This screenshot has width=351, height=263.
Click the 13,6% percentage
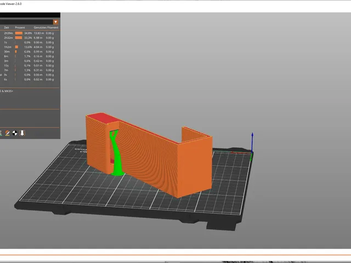pyautogui.click(x=28, y=47)
